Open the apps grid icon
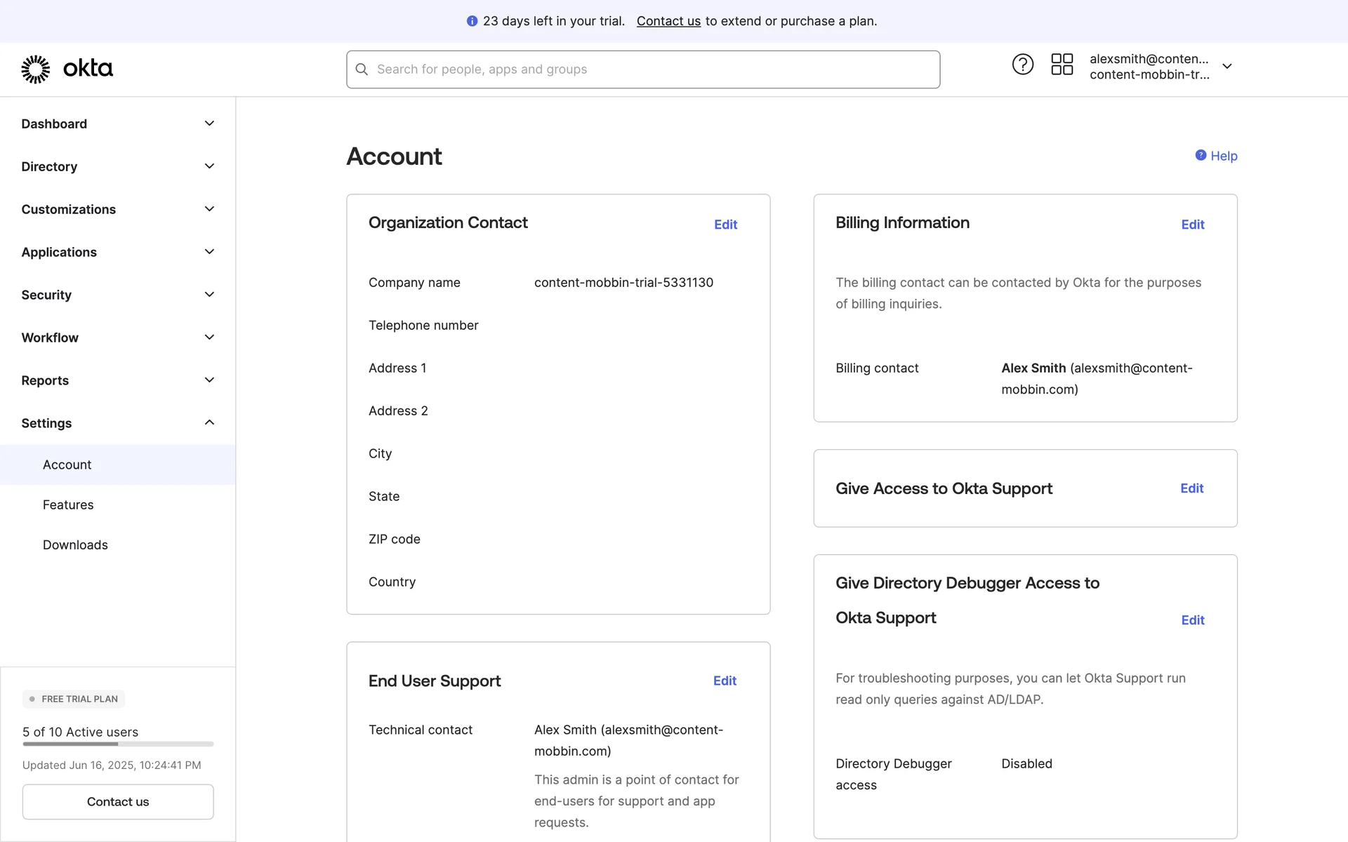 click(x=1062, y=65)
